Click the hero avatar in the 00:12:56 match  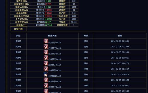(x=46, y=47)
